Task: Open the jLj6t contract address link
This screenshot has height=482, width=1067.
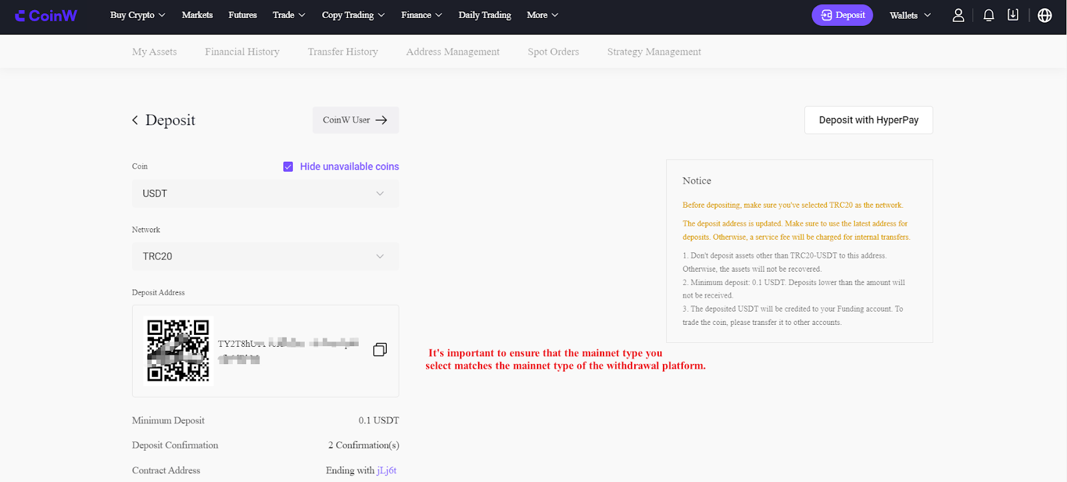Action: pyautogui.click(x=387, y=470)
